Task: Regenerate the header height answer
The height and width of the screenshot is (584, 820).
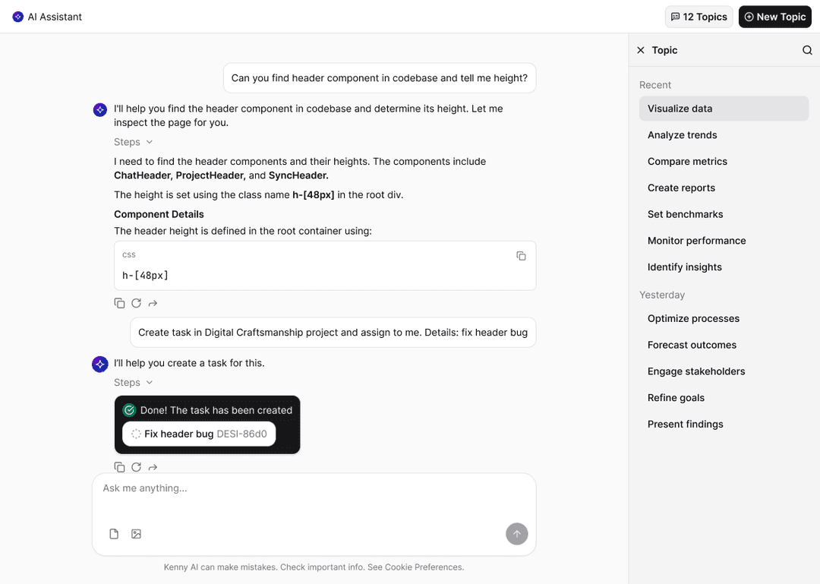Action: [136, 303]
